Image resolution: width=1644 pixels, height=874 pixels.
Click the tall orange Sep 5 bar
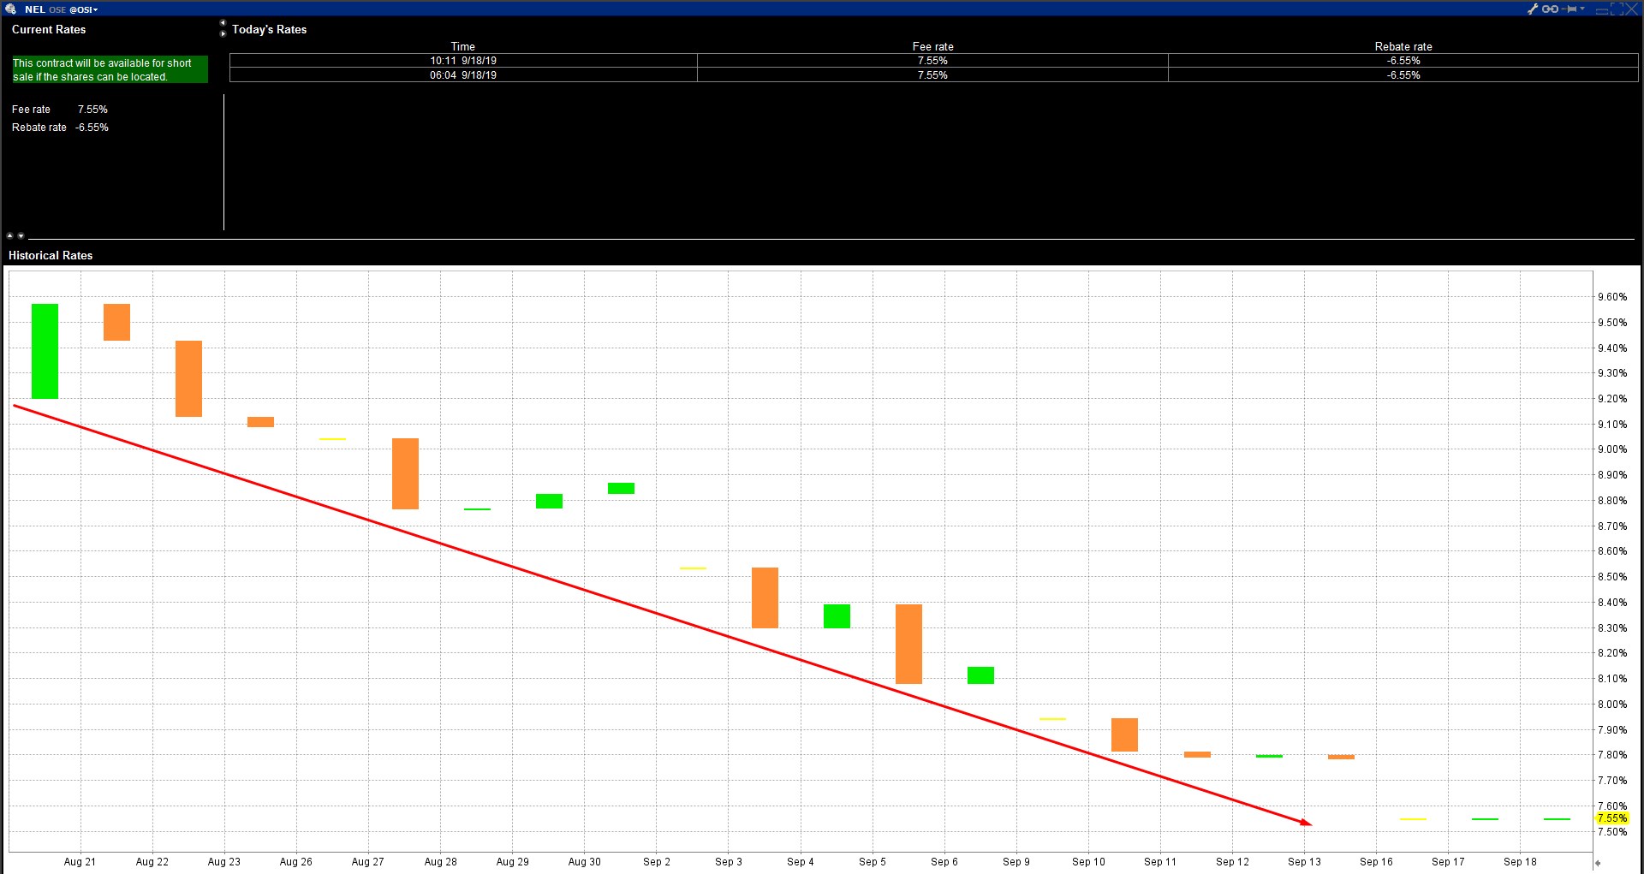pyautogui.click(x=908, y=644)
